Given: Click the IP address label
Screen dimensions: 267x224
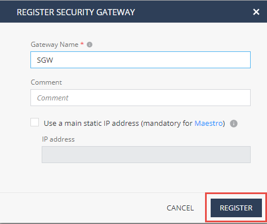Looking at the screenshot, I should click(58, 139).
